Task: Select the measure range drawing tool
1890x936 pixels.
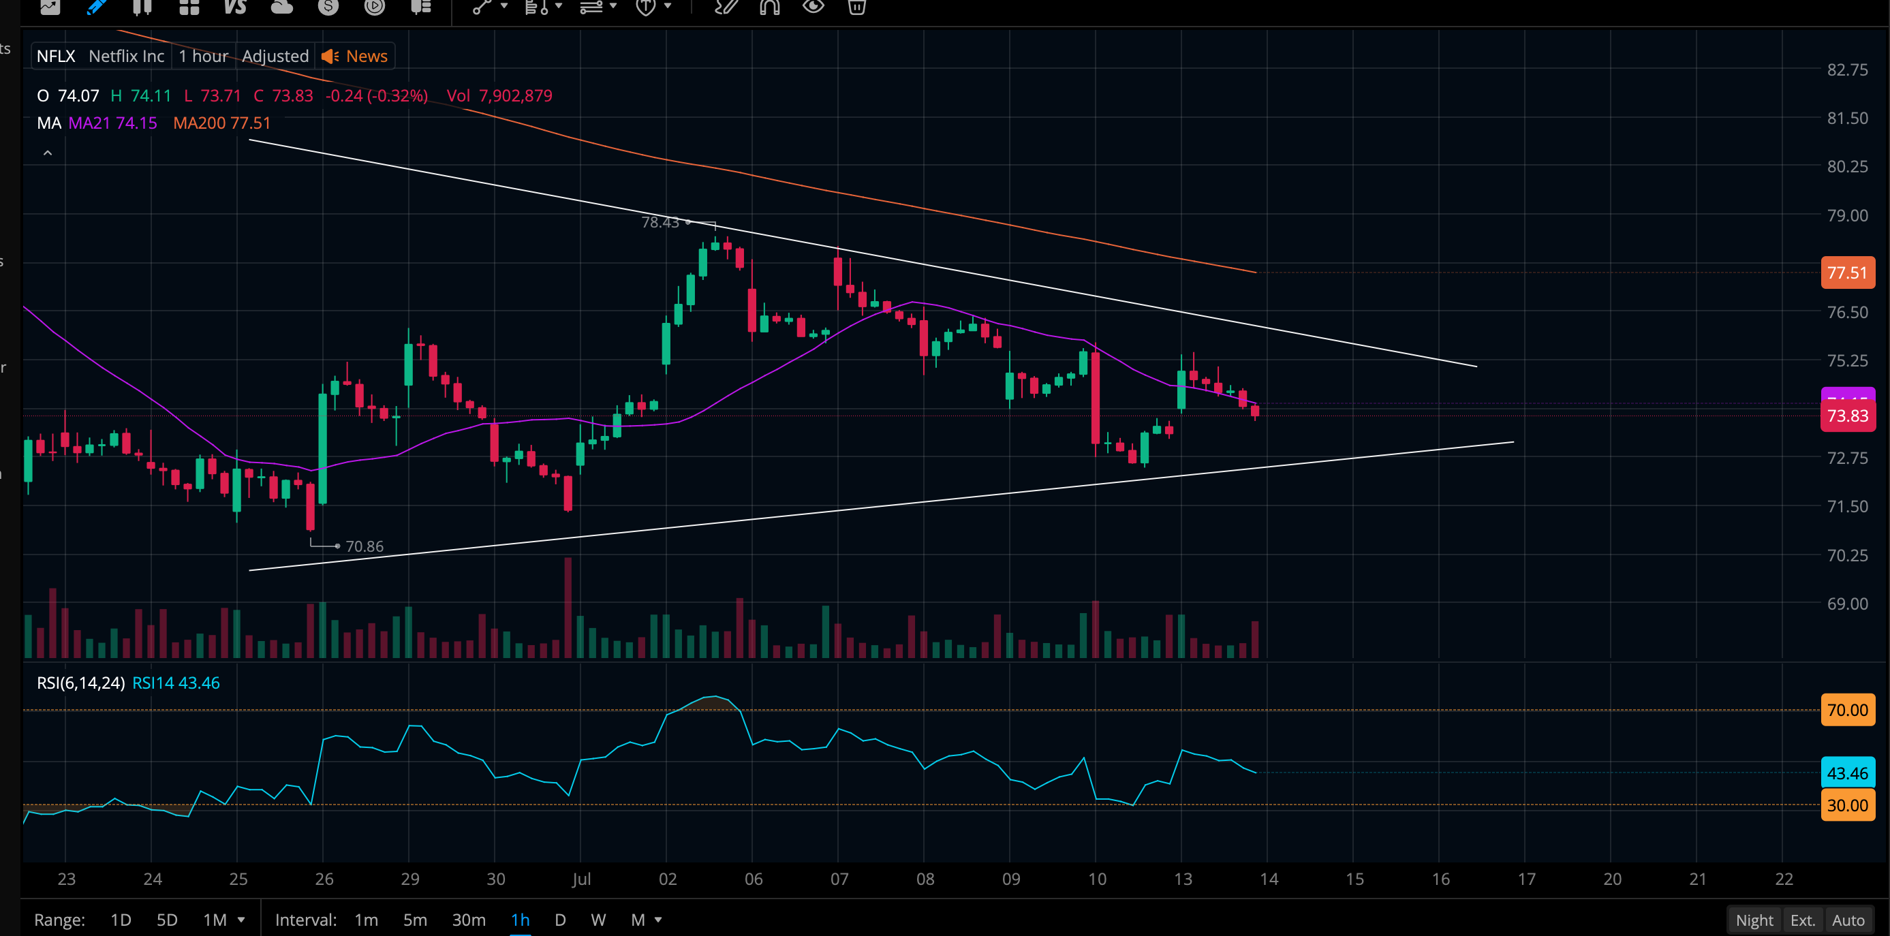Action: pyautogui.click(x=536, y=7)
